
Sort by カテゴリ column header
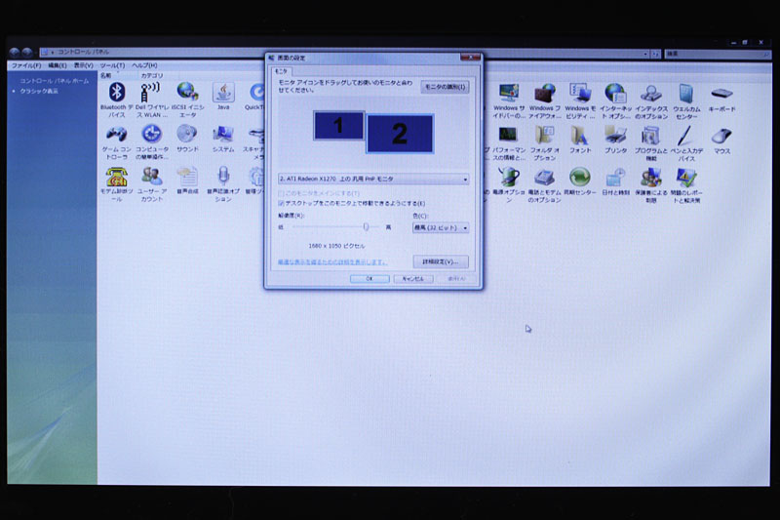pyautogui.click(x=152, y=76)
